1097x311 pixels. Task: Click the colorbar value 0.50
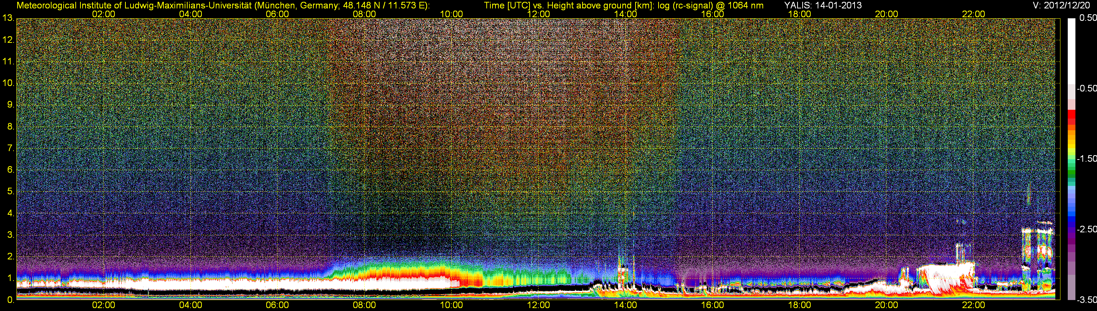click(1088, 18)
